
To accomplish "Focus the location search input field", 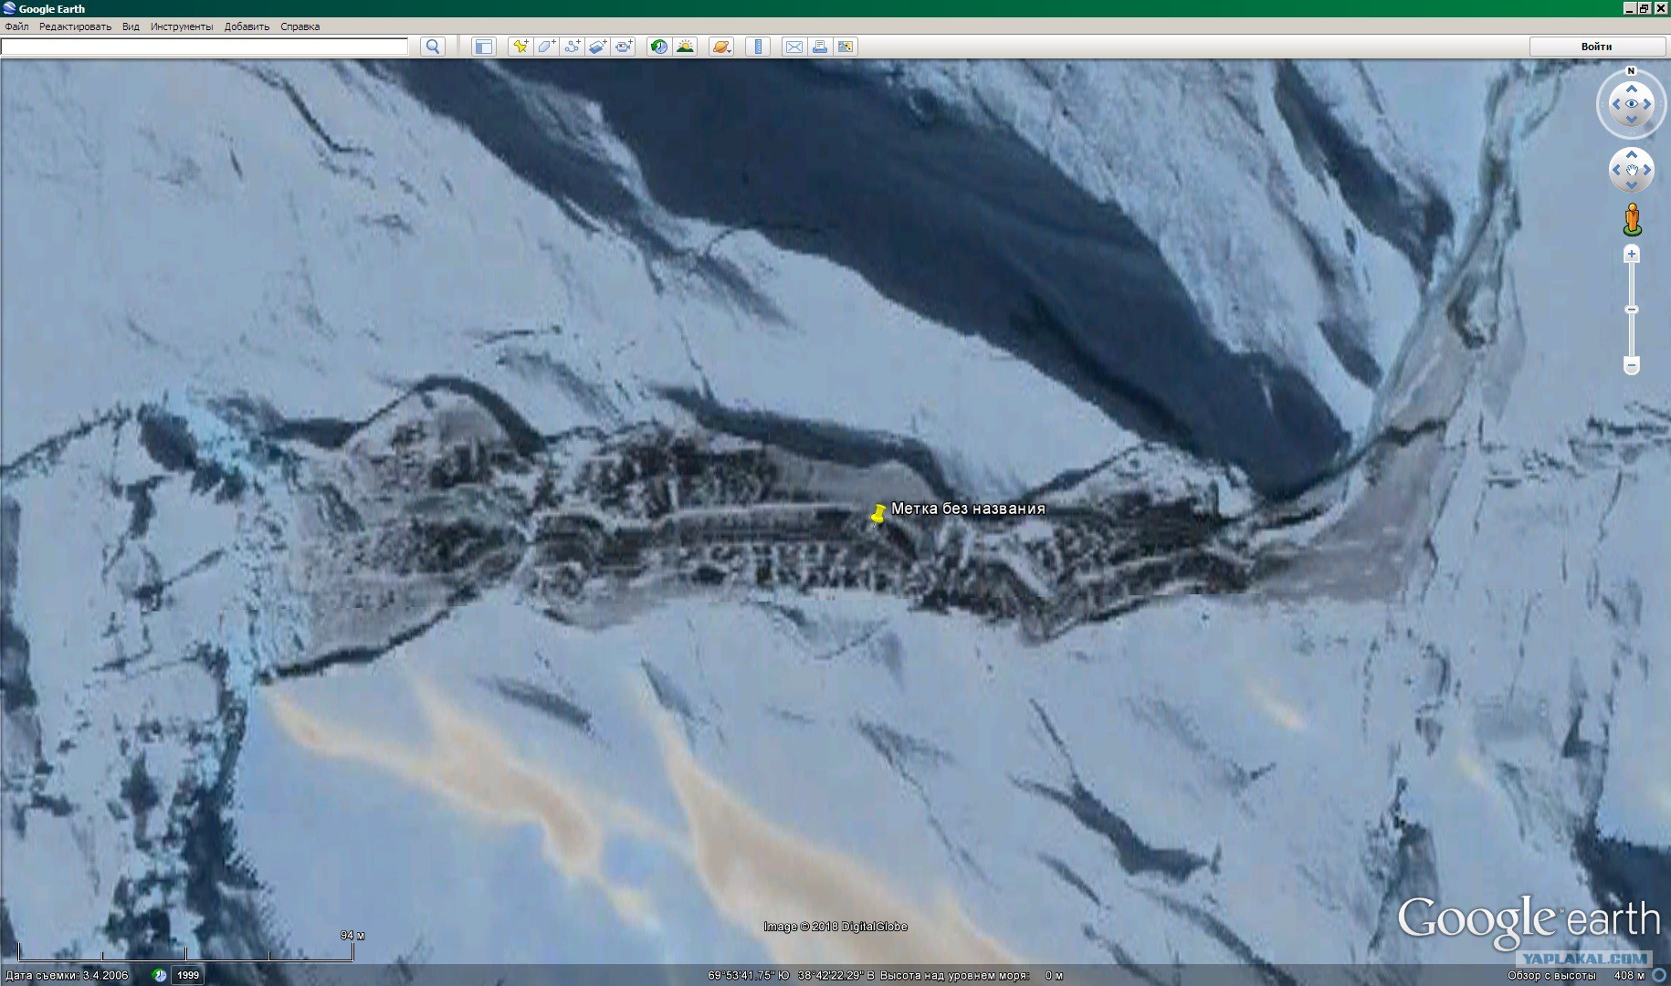I will click(x=205, y=47).
